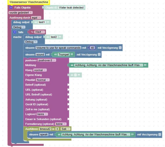This screenshot has height=147, width=165.
Task: Open Priorität 'Normal' dropdown
Action: [43, 80]
